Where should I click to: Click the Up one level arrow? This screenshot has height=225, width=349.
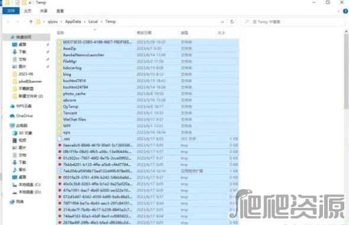point(31,22)
